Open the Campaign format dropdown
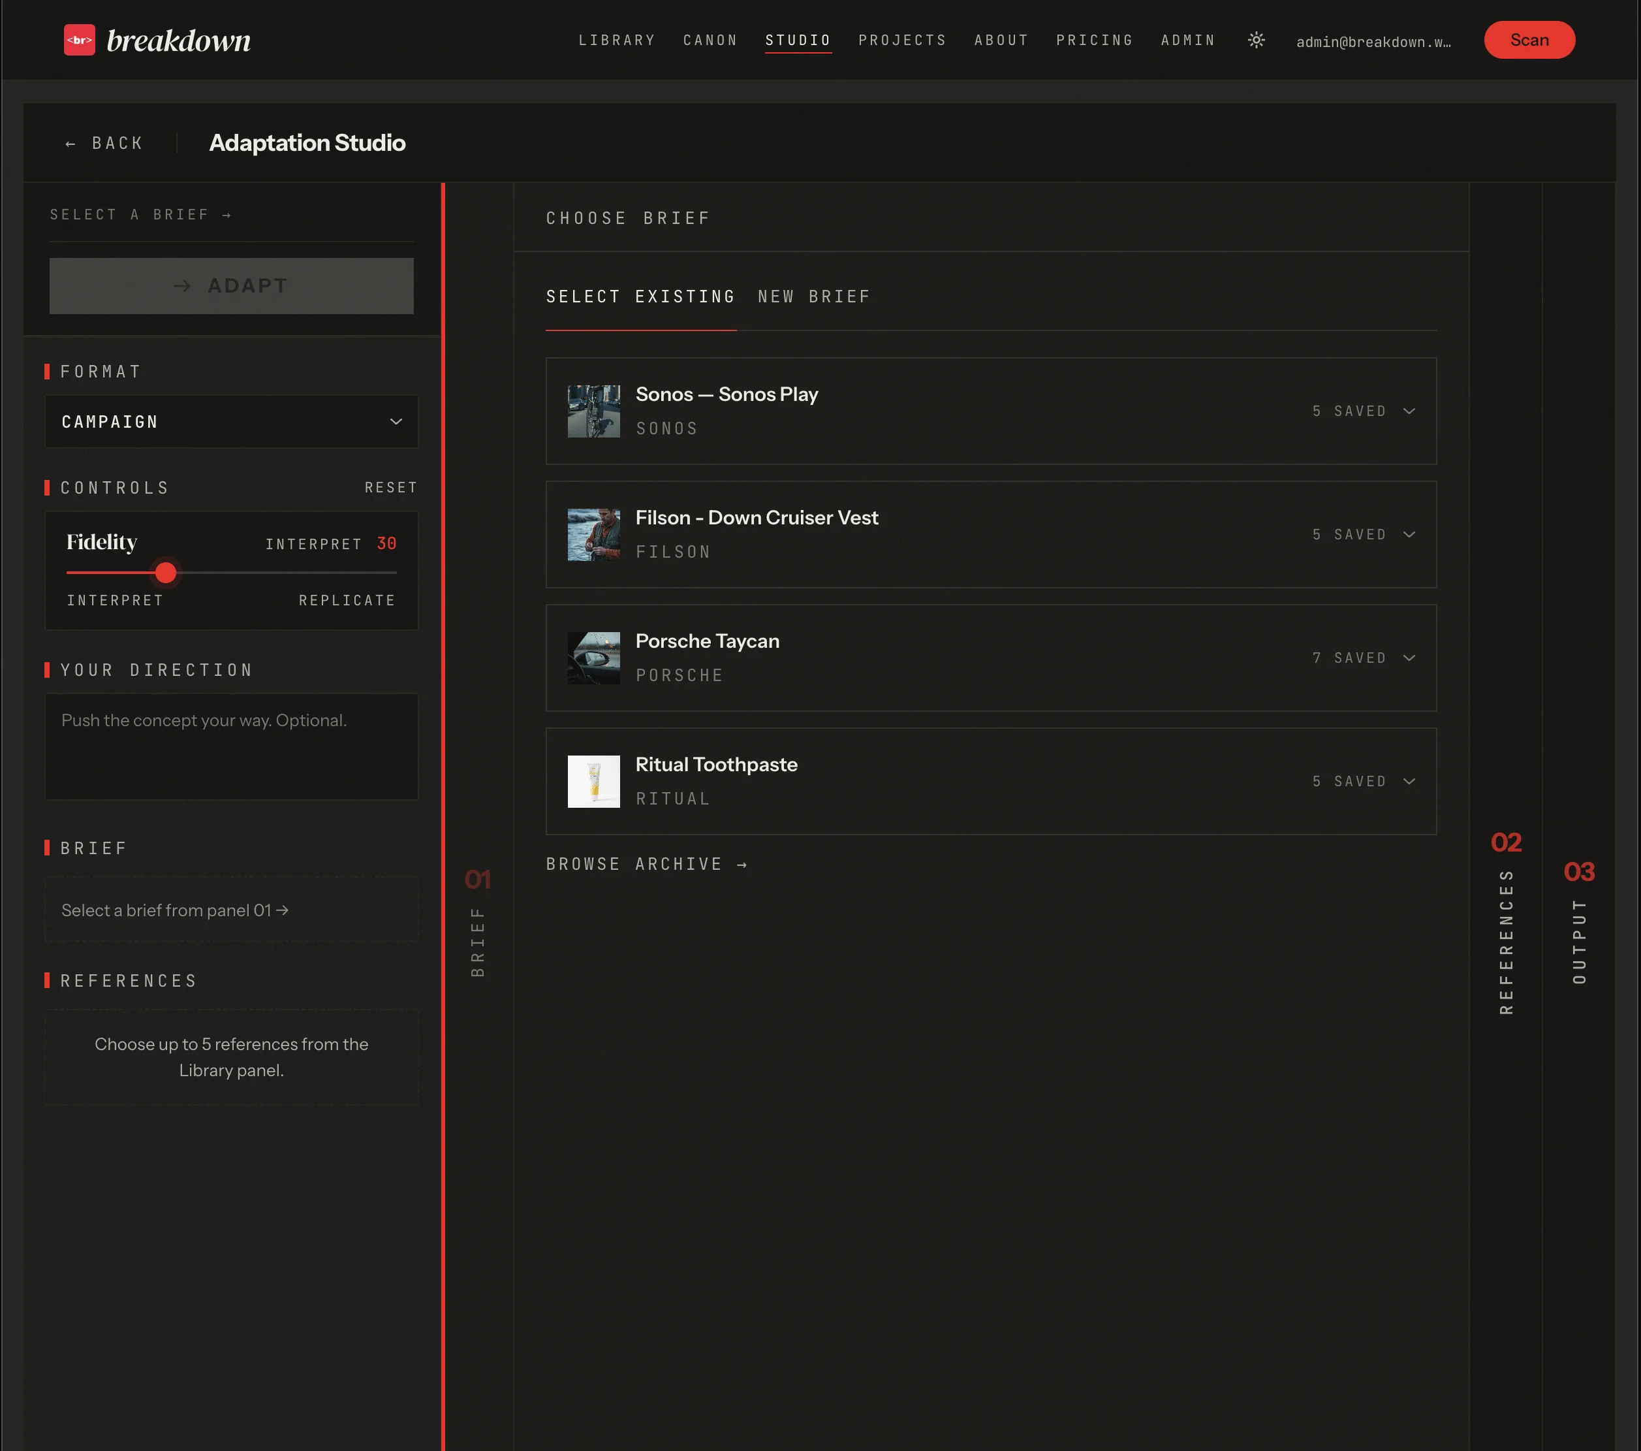 (231, 422)
